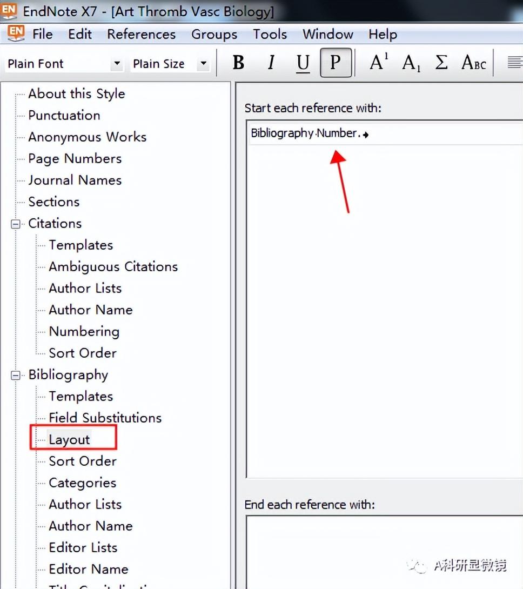Select Anonymous Works item
This screenshot has height=589, width=523.
click(87, 137)
